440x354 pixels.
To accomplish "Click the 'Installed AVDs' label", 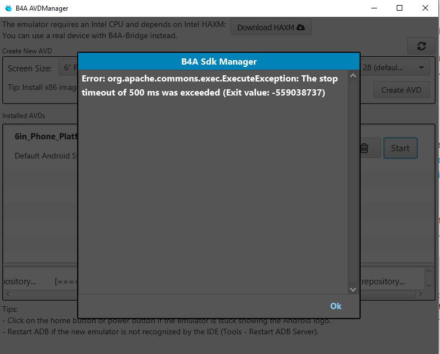I will (x=24, y=116).
